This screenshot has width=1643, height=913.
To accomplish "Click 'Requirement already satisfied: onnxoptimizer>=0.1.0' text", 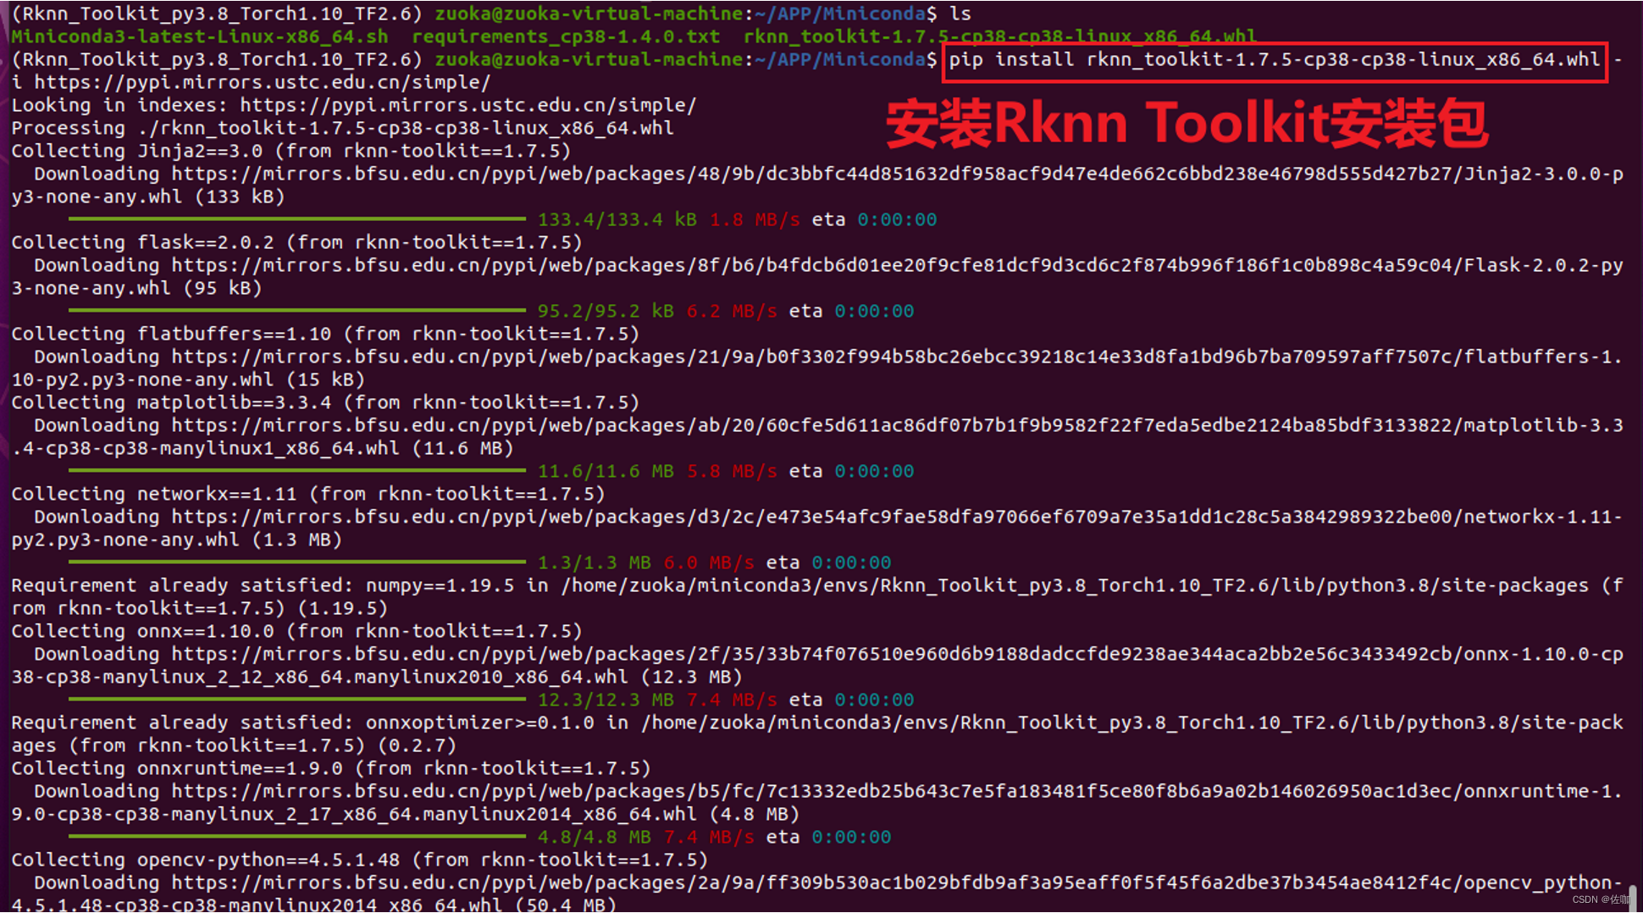I will tap(302, 722).
